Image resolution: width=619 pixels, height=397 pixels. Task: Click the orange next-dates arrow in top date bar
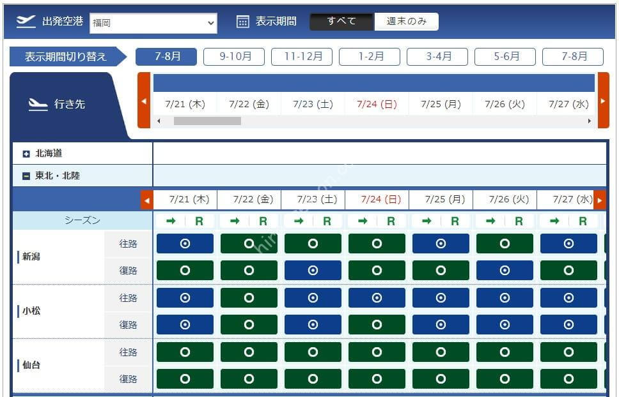tap(603, 100)
